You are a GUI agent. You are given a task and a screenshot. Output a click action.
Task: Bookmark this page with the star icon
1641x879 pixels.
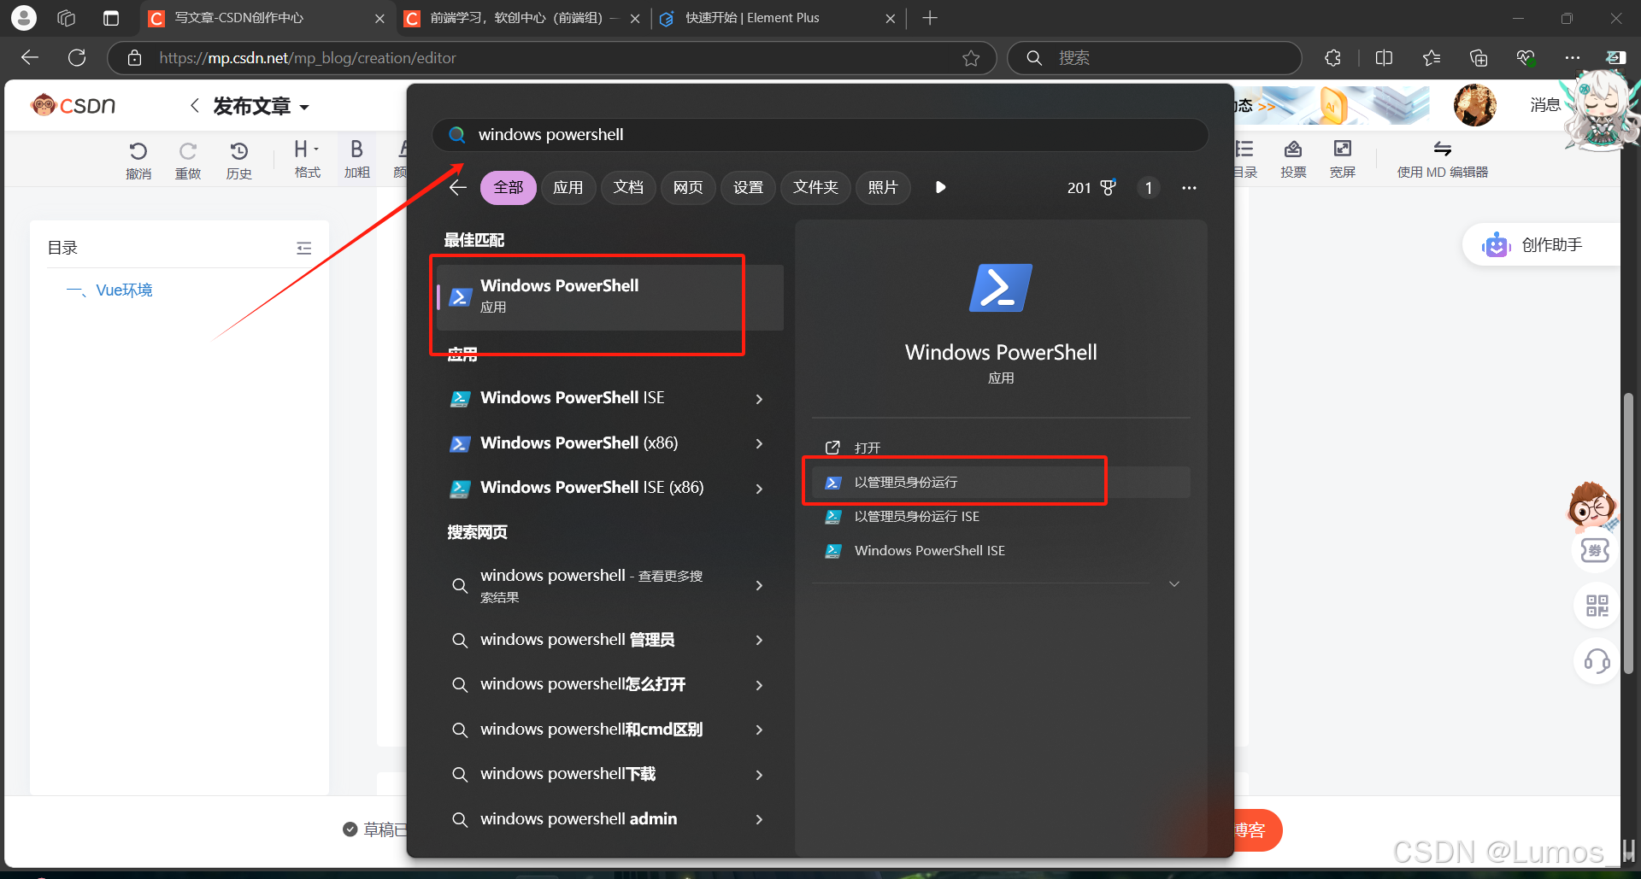point(971,58)
